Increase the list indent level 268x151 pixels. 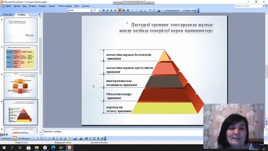click(x=154, y=10)
